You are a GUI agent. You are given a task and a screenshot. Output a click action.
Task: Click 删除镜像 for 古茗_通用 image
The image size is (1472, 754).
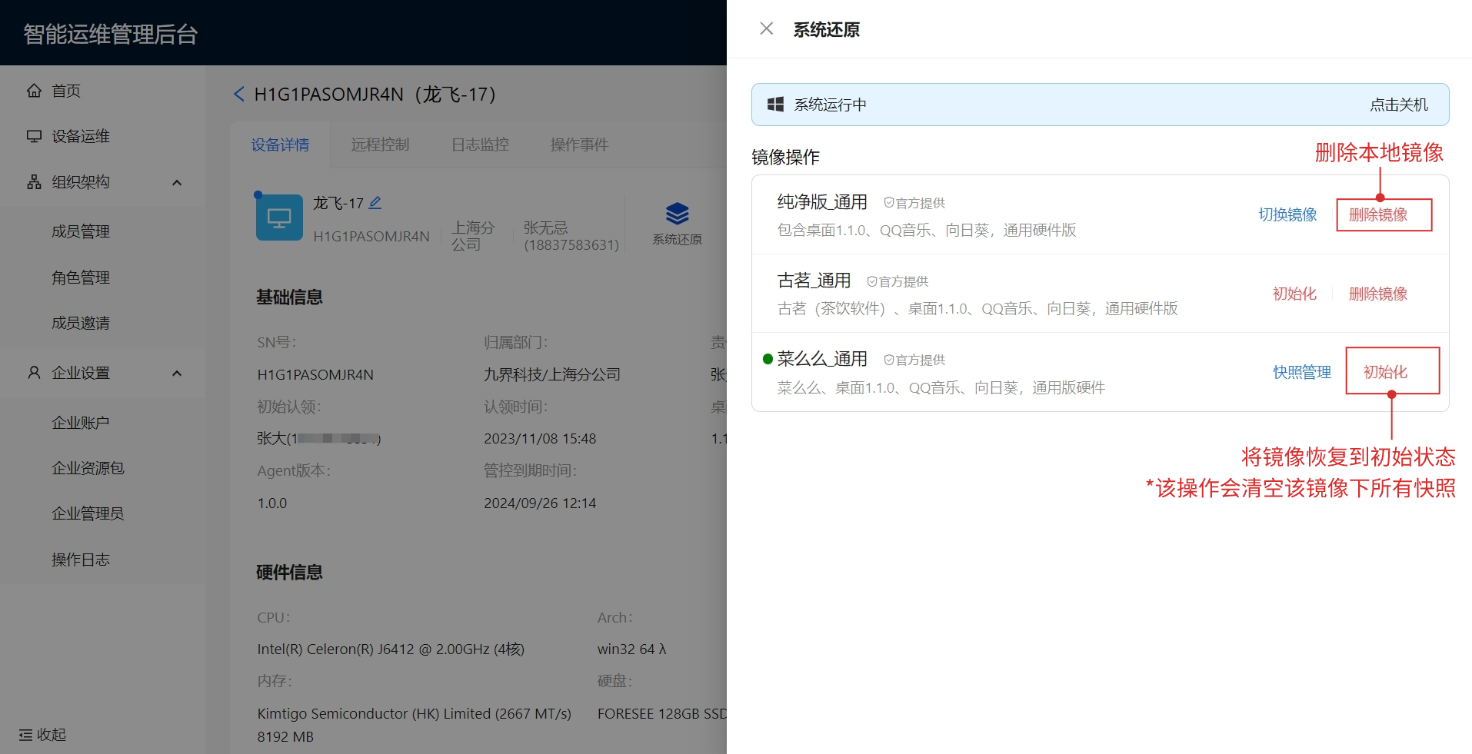1378,294
